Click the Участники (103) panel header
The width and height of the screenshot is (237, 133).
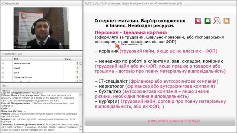pos(41,54)
